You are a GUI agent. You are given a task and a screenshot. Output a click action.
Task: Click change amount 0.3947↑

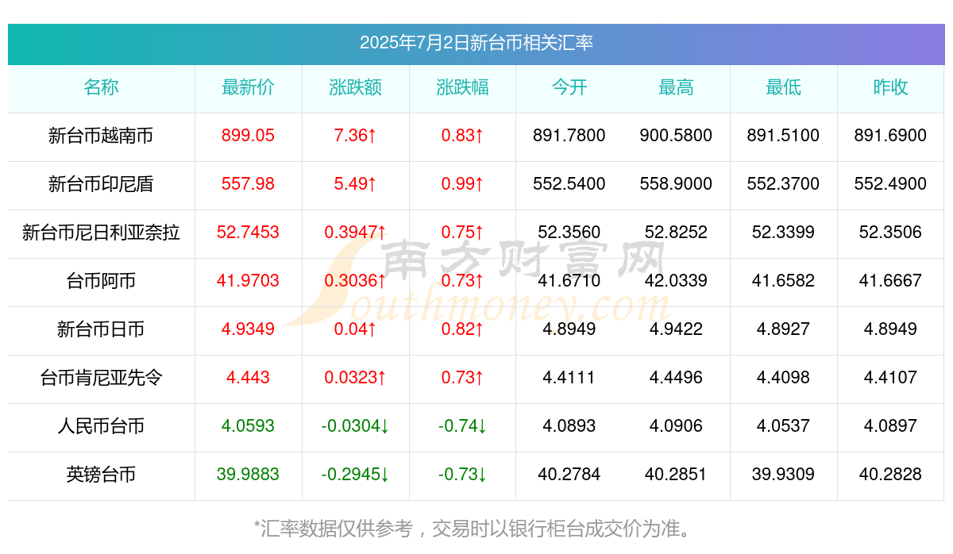pyautogui.click(x=355, y=233)
